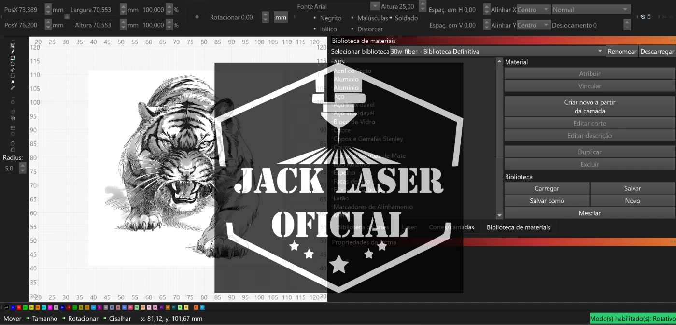Select the arrow selection tool

click(x=13, y=46)
